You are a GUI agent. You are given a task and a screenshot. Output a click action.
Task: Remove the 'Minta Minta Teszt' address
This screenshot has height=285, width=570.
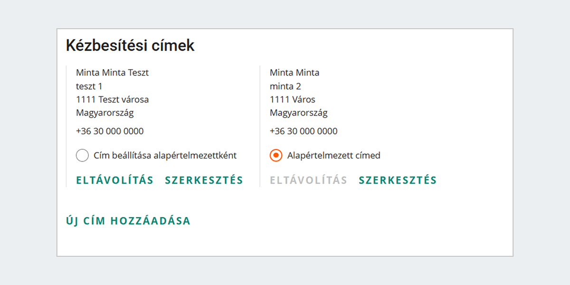[x=114, y=180]
